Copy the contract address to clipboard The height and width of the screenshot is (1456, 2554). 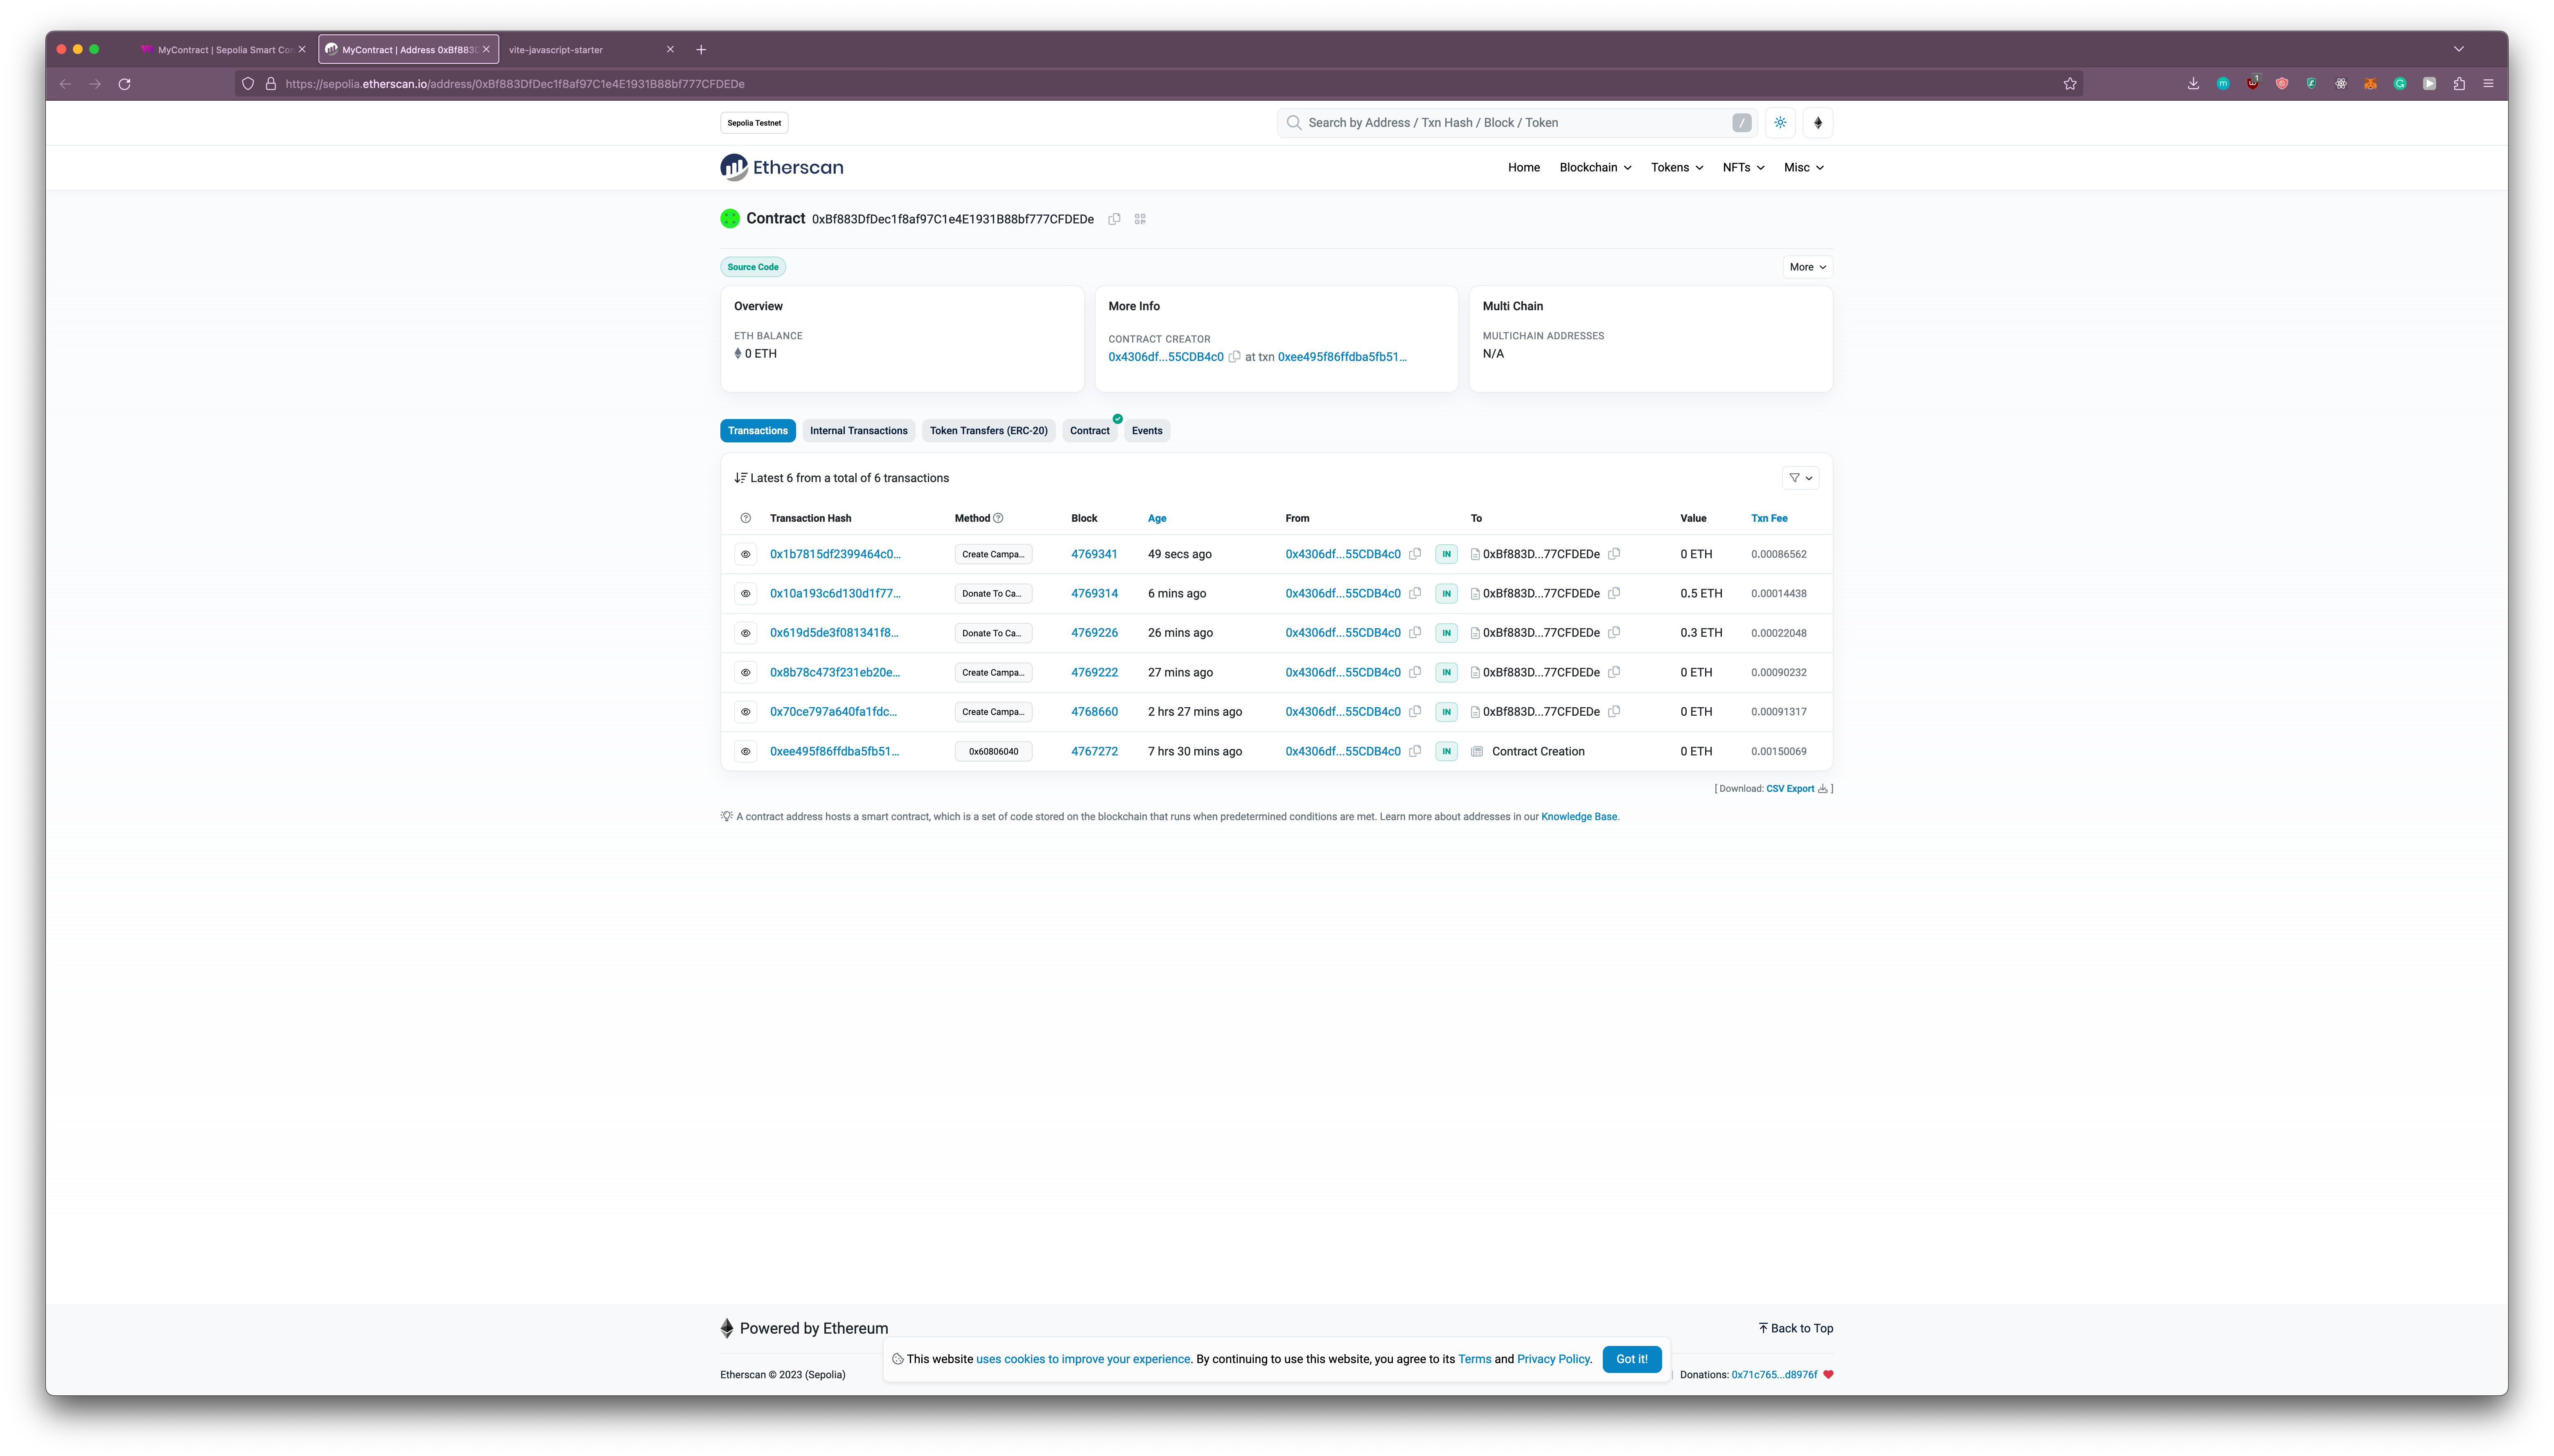click(x=1114, y=219)
